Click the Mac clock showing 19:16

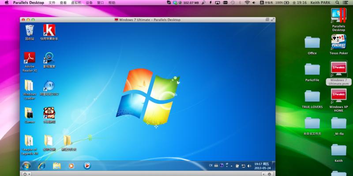coord(300,3)
